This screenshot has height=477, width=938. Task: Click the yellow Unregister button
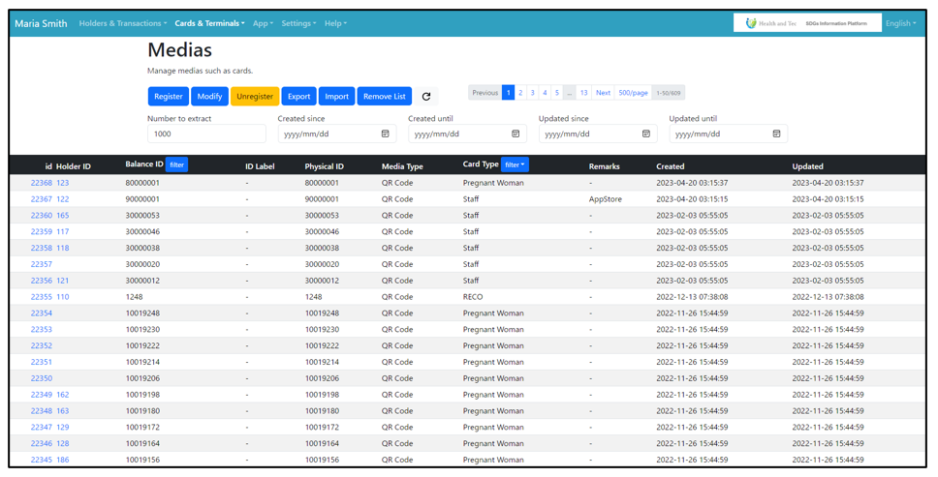coord(255,97)
